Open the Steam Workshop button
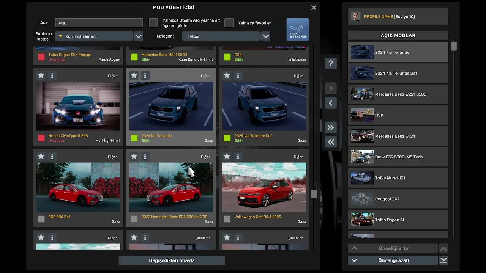486x273 pixels. click(x=298, y=30)
